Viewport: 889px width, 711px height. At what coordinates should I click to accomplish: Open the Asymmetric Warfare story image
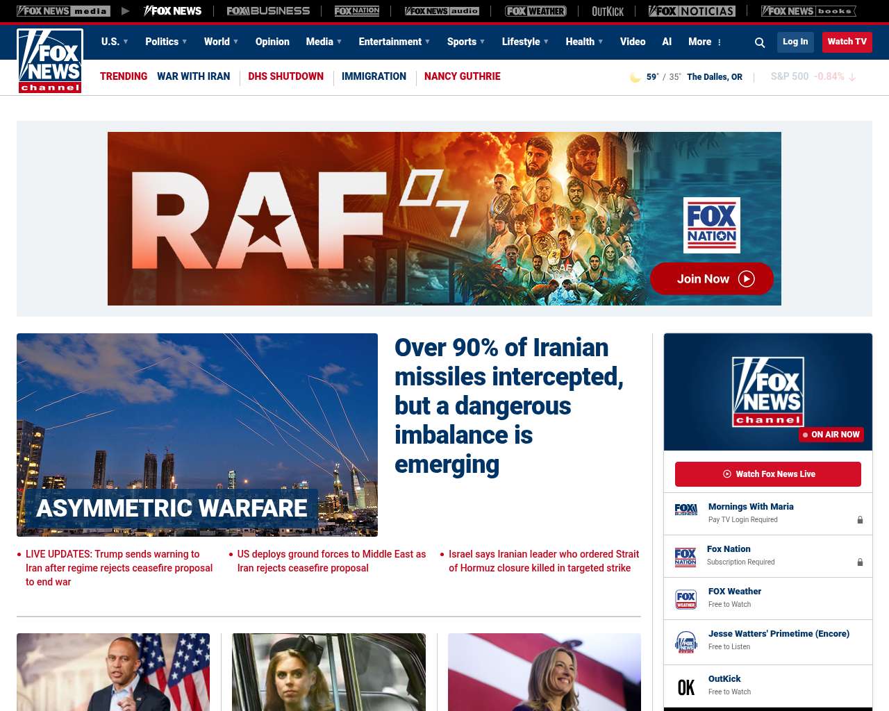197,435
